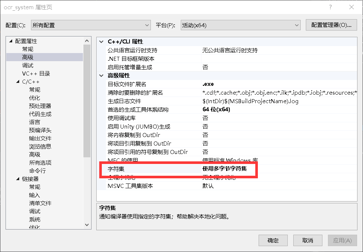363x252 pixels.
Task: Open 配置管理器 dialog
Action: point(331,25)
